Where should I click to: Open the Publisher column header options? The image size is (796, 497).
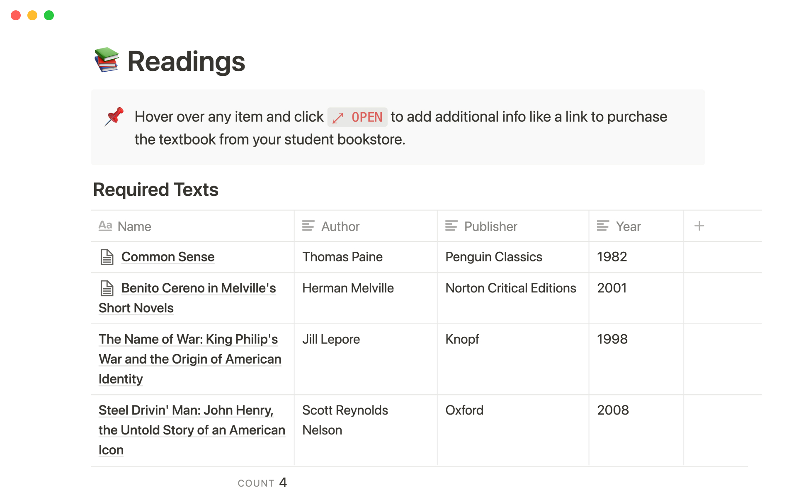490,227
